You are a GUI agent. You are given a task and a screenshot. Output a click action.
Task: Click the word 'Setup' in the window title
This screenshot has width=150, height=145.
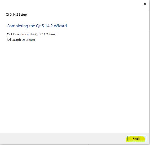23,15
